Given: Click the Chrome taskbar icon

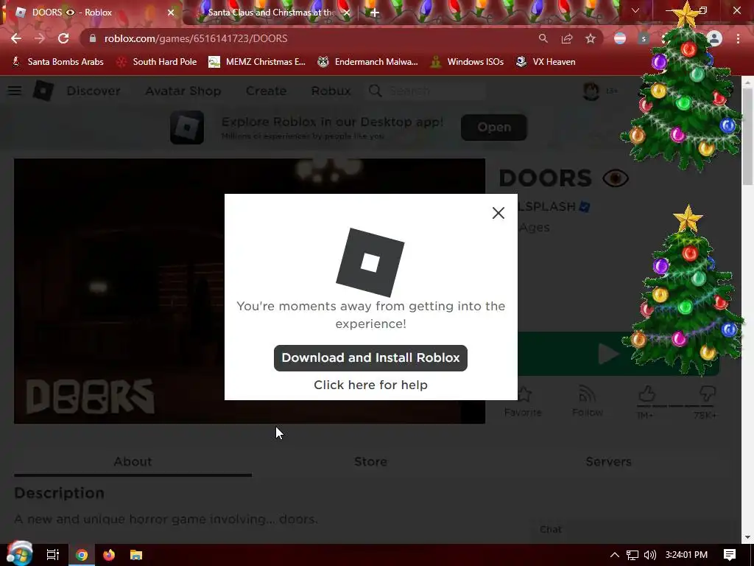Looking at the screenshot, I should [x=82, y=555].
